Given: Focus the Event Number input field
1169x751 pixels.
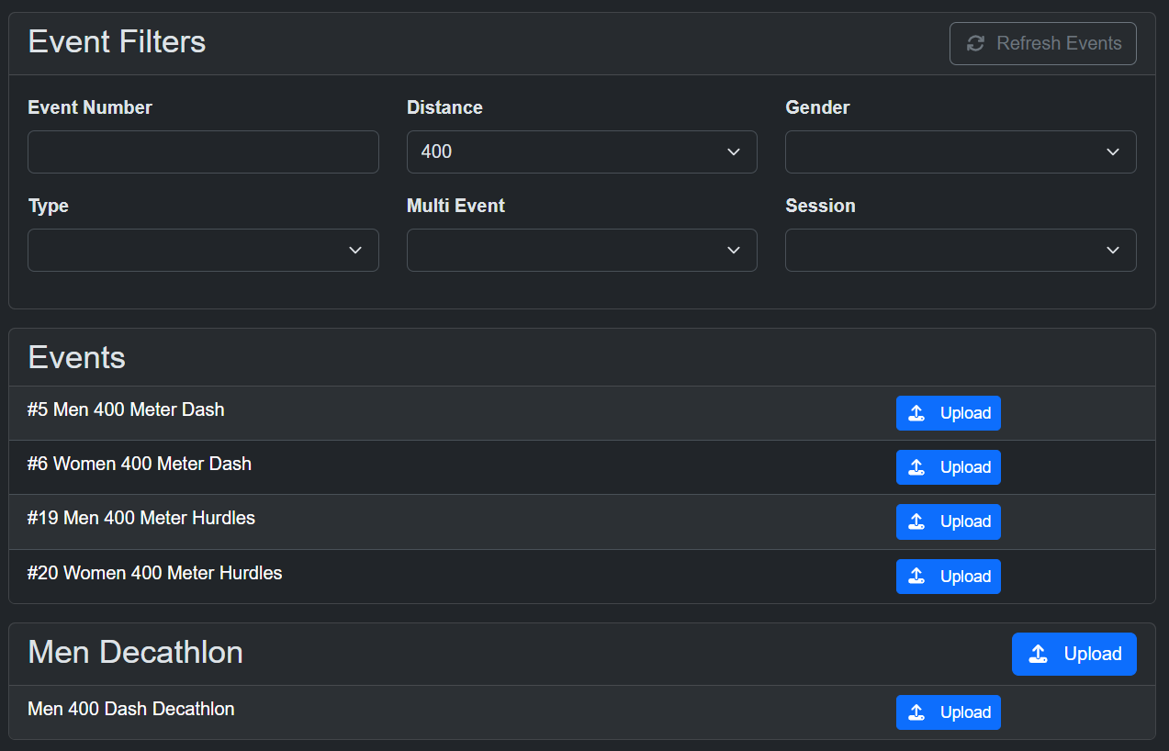Looking at the screenshot, I should (203, 151).
